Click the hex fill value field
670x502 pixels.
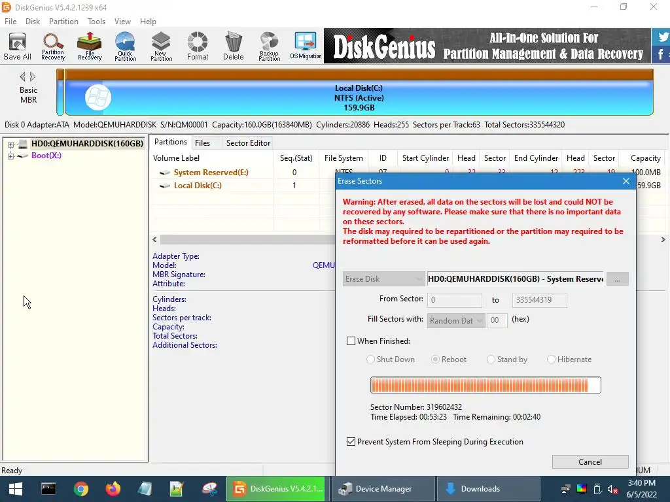pyautogui.click(x=497, y=320)
